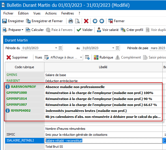Click the Enregistrer save icon
The height and width of the screenshot is (150, 166).
[5, 21]
